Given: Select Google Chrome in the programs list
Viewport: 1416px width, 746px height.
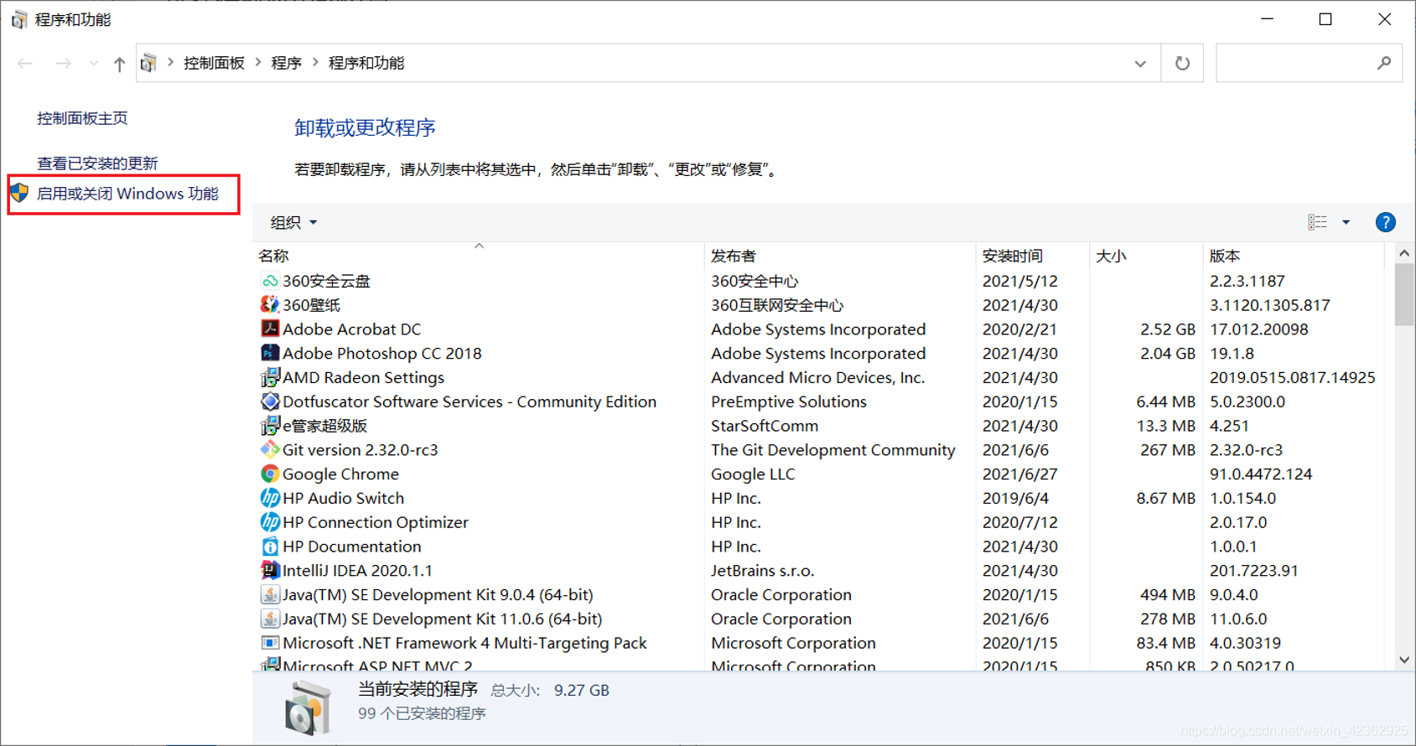Looking at the screenshot, I should 340,474.
